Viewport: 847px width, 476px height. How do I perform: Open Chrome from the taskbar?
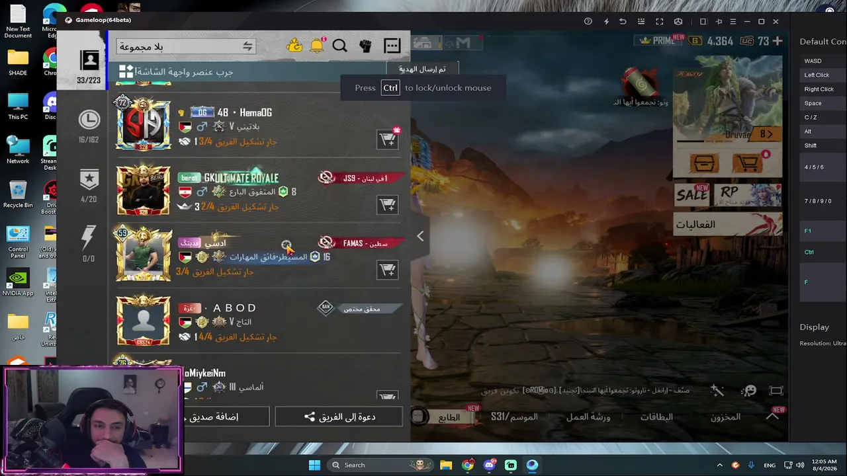[x=468, y=465]
